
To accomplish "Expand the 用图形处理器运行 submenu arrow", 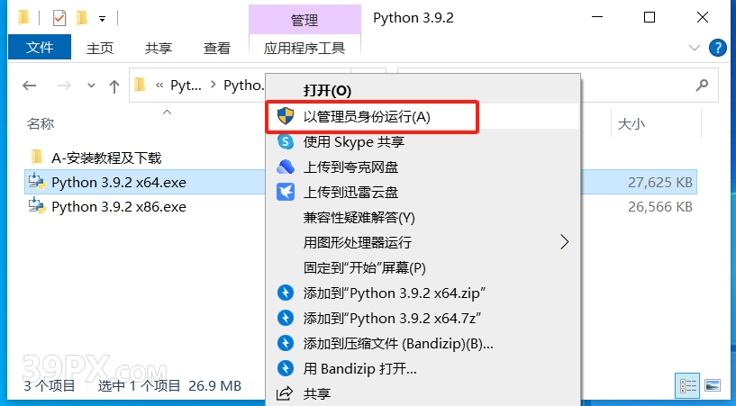I will [x=565, y=242].
